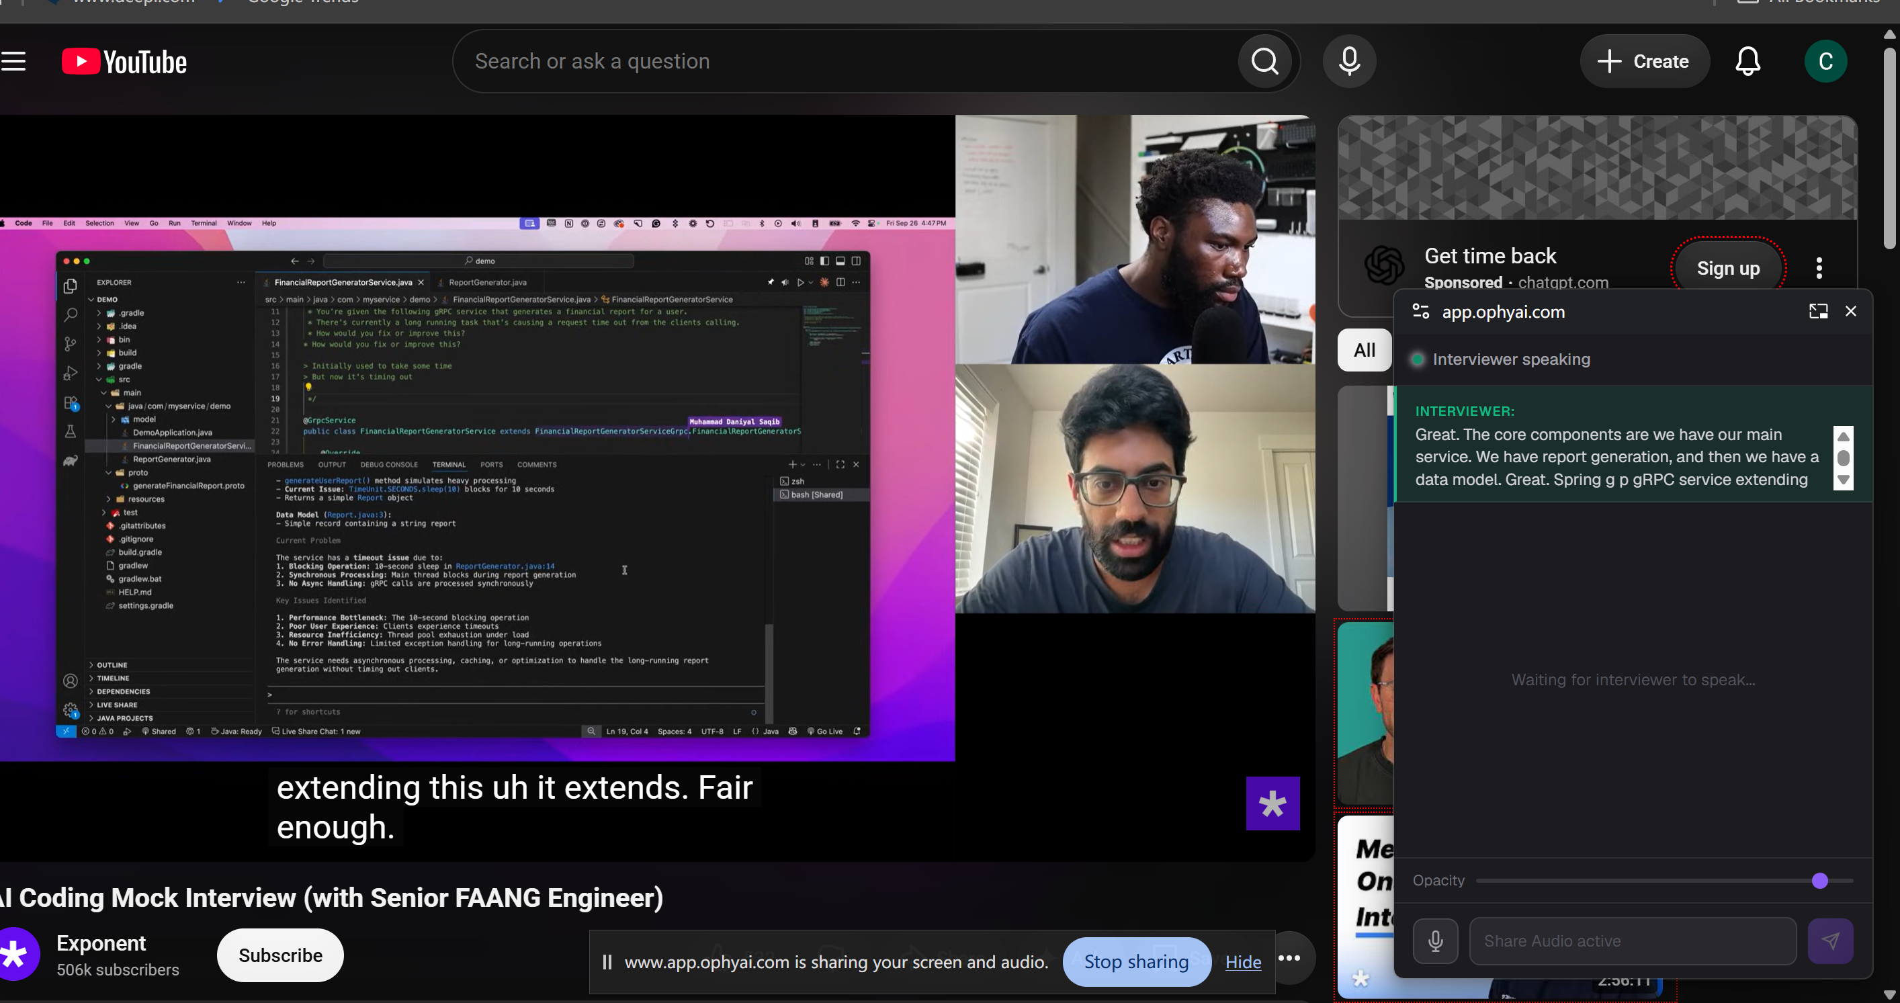
Task: Open VS Code Manage gear icon
Action: 70,710
